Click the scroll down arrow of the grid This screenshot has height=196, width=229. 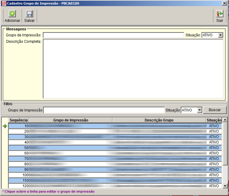click(225, 186)
